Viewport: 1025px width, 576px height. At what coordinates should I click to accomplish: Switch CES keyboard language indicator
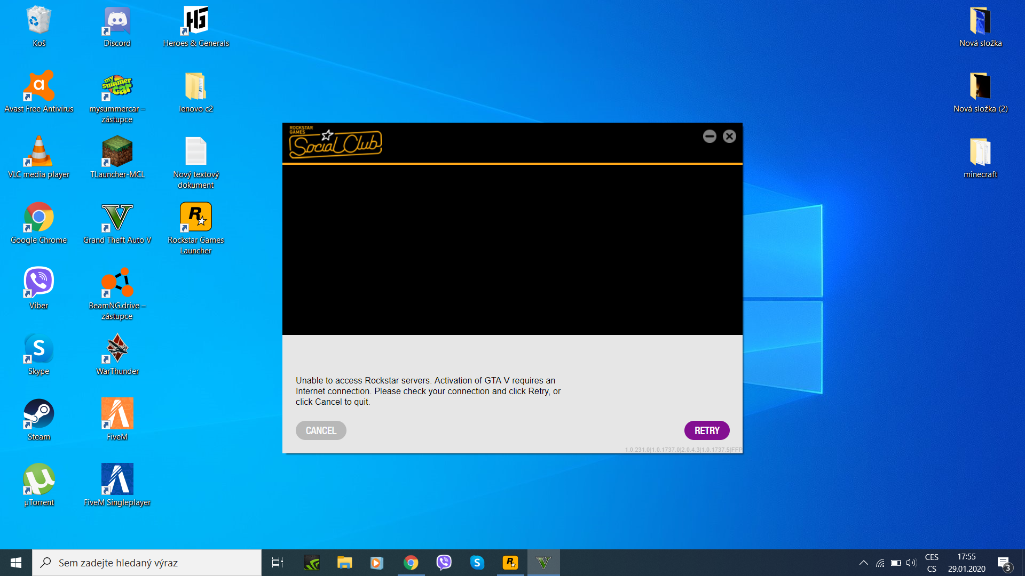coord(932,563)
